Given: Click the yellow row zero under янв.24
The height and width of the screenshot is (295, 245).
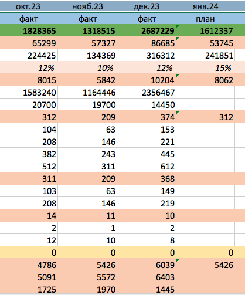Looking at the screenshot, I should click(205, 253).
